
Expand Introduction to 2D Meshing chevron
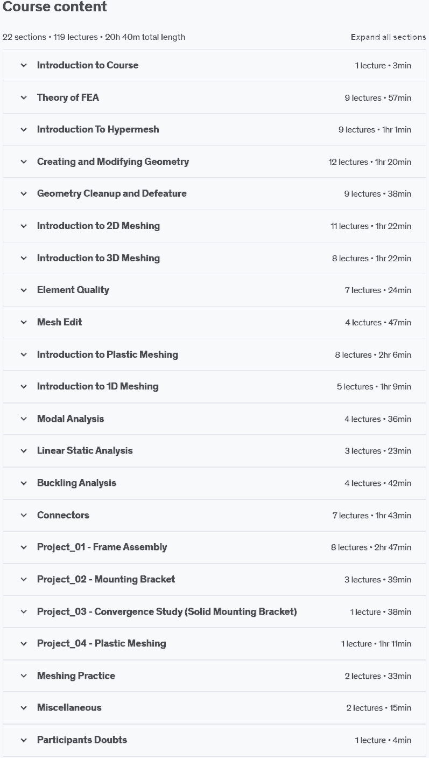24,226
